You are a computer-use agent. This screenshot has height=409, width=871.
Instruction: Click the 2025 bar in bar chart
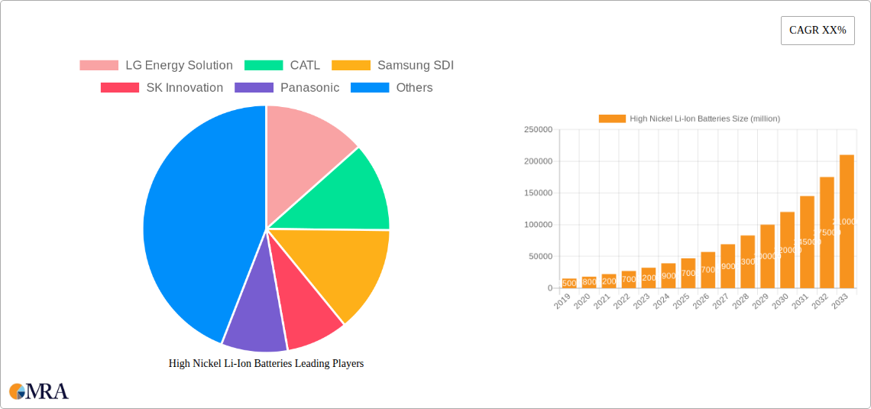point(688,274)
